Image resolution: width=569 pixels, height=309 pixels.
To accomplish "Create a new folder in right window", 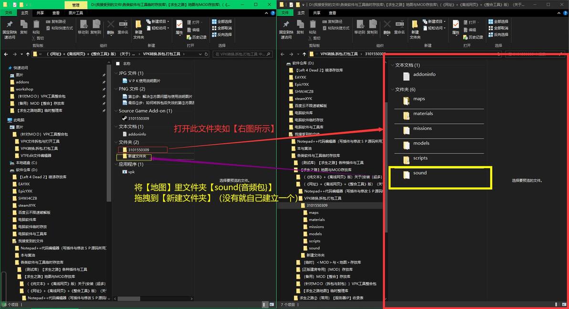I will coord(415,29).
